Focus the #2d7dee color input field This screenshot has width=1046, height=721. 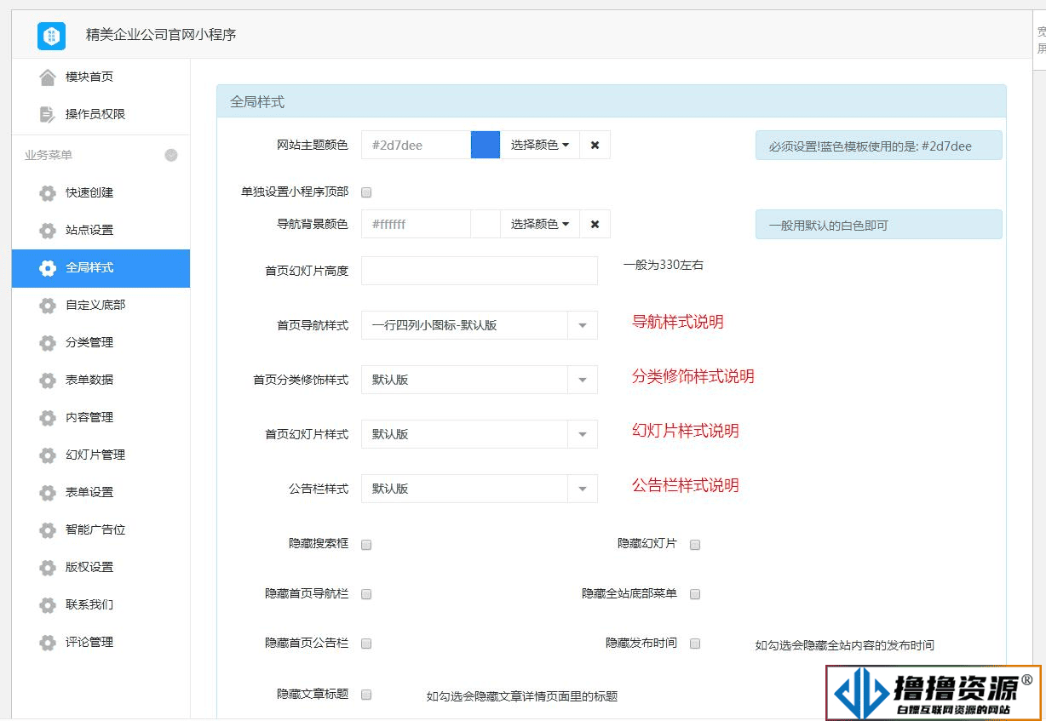[417, 145]
